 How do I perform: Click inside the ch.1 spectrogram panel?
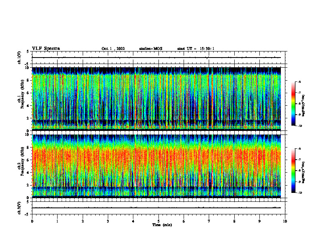click(x=156, y=99)
